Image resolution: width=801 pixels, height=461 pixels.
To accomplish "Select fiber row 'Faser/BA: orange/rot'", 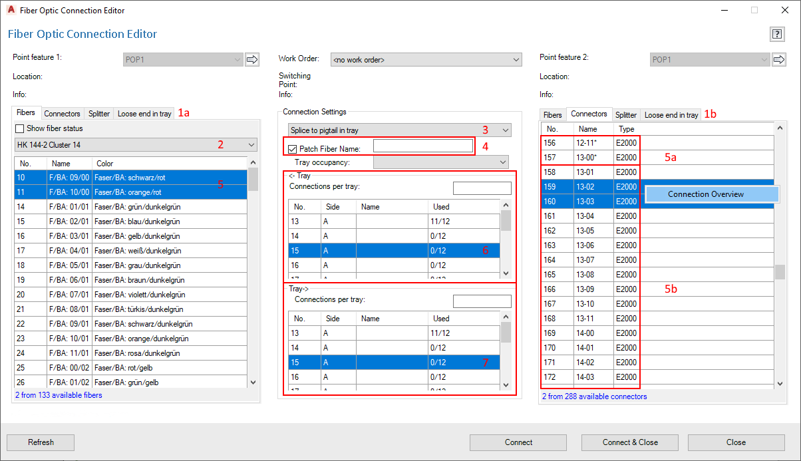I will pyautogui.click(x=131, y=192).
